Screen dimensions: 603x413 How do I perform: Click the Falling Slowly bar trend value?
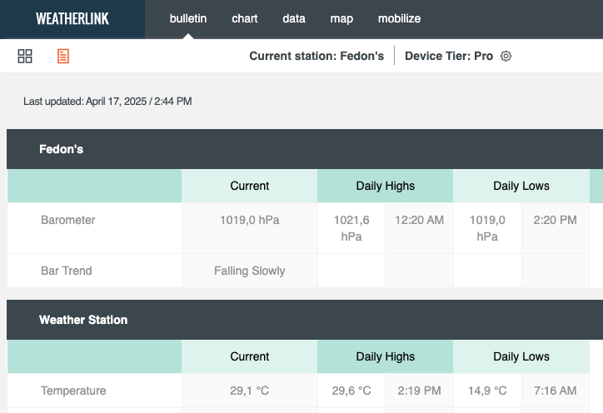250,271
